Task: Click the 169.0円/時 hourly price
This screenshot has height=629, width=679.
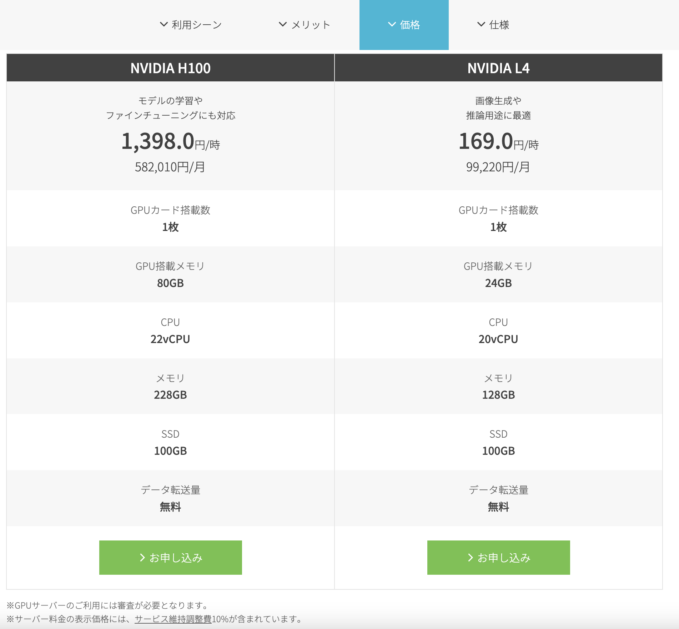Action: pyautogui.click(x=498, y=141)
